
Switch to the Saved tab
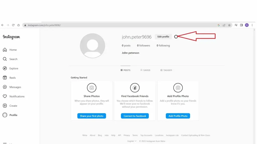pos(145,70)
